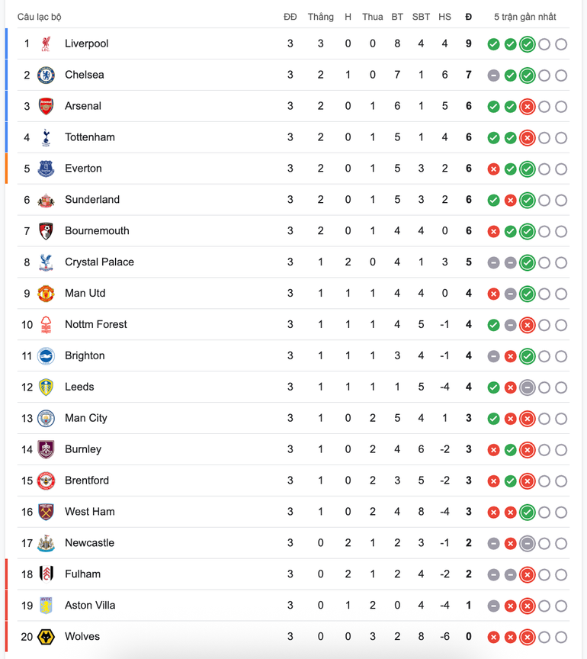Click Wolves' first red loss indicator
The image size is (587, 659).
493,638
